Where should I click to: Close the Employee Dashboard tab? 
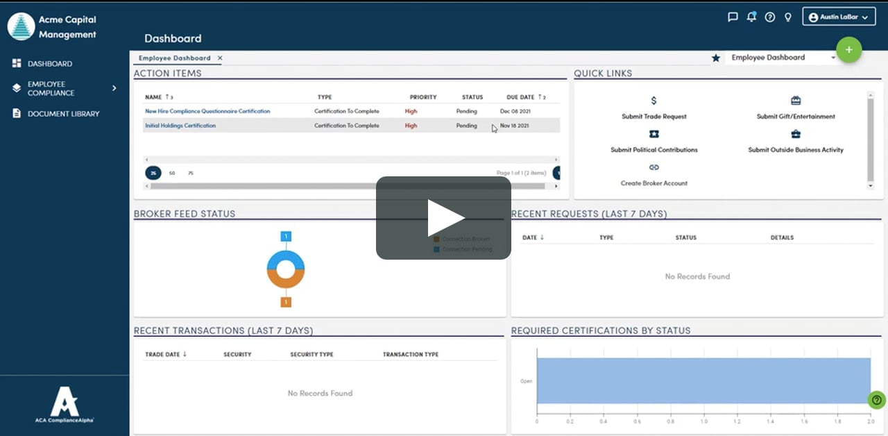[x=220, y=58]
